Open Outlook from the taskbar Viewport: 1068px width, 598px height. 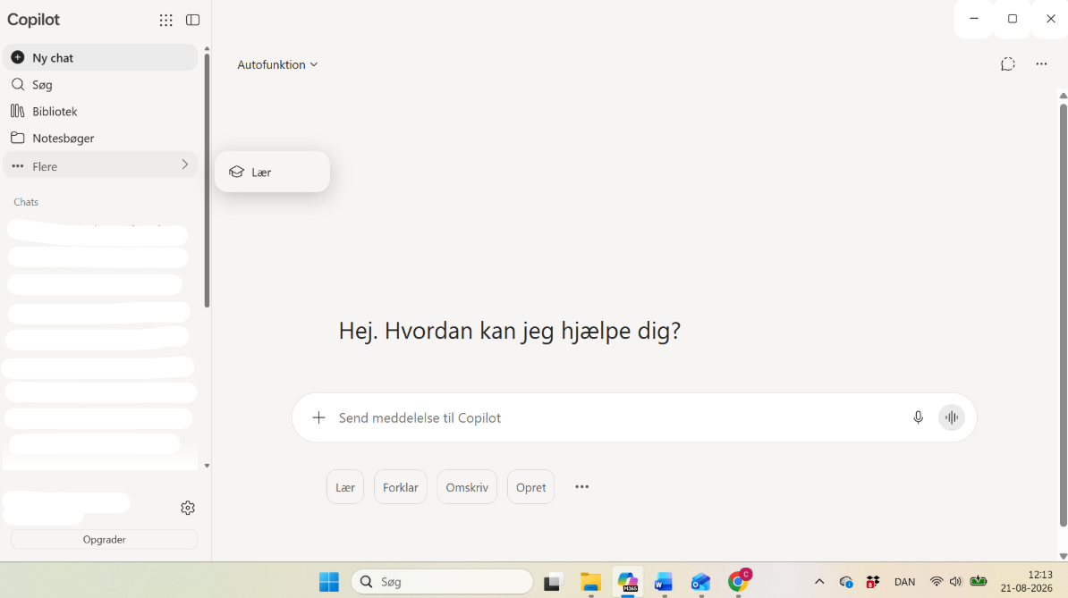coord(701,582)
